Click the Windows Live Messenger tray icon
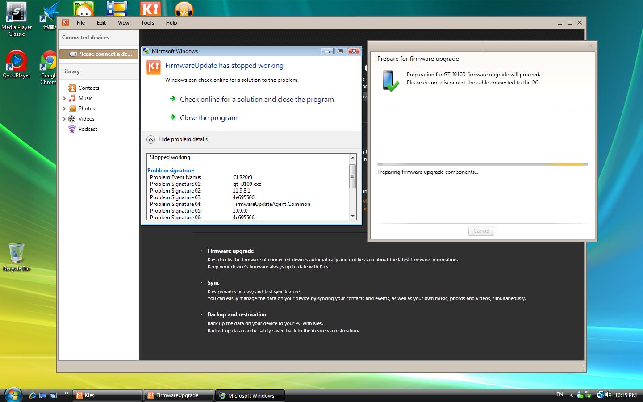Image resolution: width=643 pixels, height=402 pixels. (x=580, y=395)
